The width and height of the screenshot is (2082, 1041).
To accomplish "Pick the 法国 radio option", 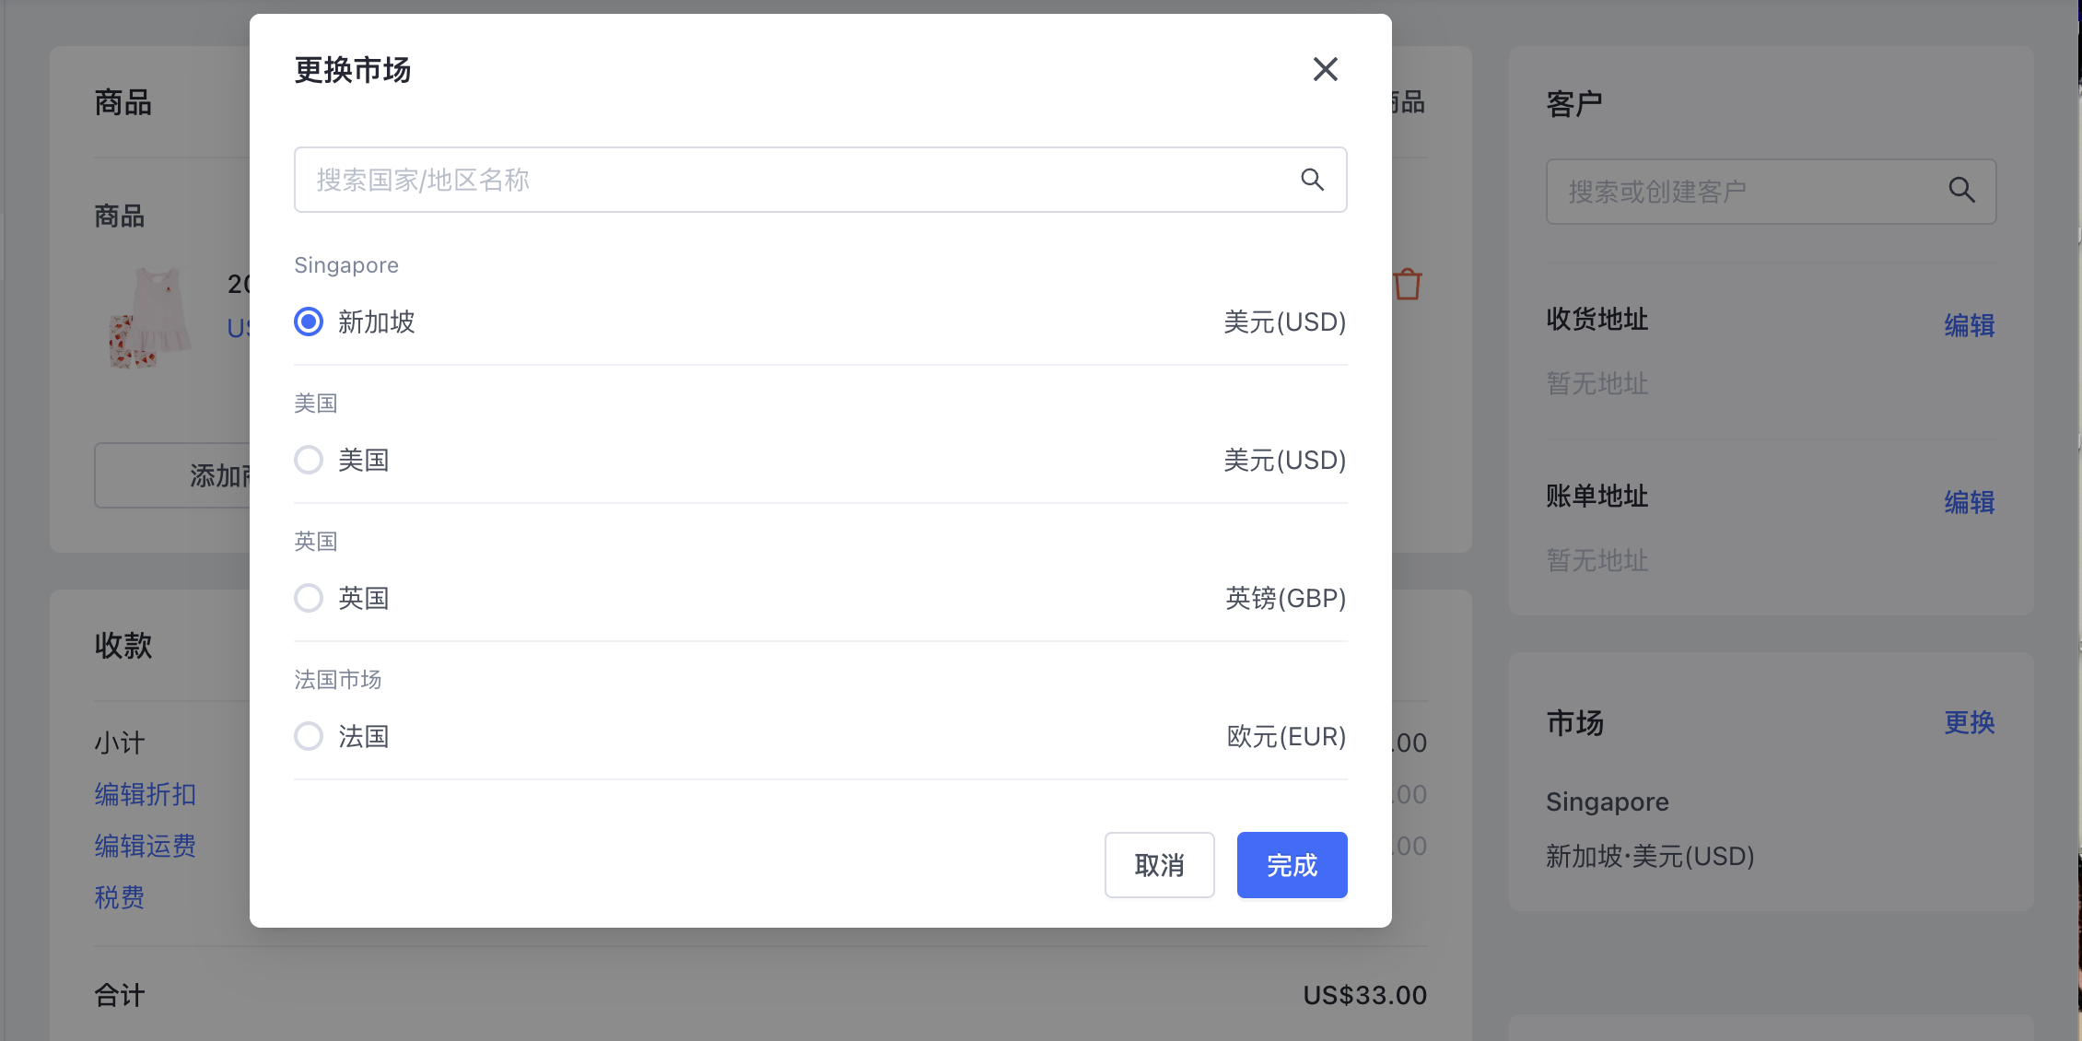I will click(x=309, y=736).
